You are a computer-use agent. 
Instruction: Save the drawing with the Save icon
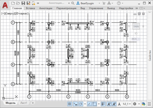click(23, 3)
